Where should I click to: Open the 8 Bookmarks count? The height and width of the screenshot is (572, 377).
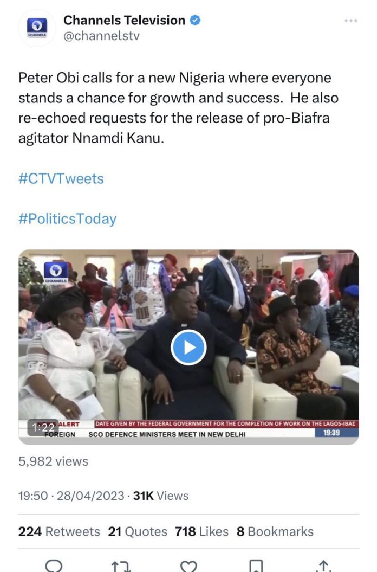tap(275, 531)
